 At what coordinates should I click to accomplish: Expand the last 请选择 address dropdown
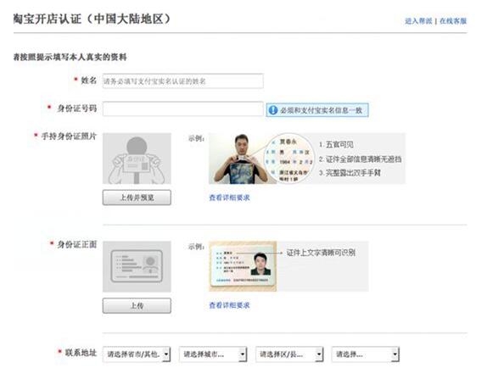[365, 354]
